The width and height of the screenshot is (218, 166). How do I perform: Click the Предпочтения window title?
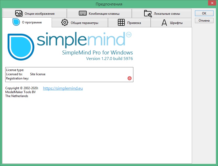point(109,4)
